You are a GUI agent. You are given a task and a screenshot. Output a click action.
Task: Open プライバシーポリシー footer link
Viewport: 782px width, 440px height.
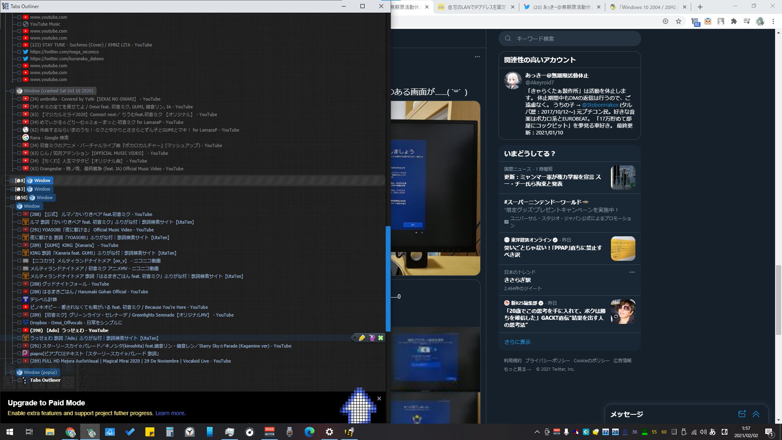(x=547, y=361)
